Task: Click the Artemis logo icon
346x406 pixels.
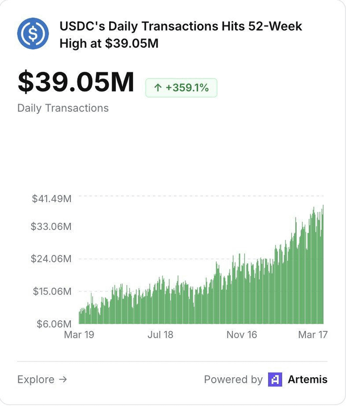Action: tap(275, 379)
